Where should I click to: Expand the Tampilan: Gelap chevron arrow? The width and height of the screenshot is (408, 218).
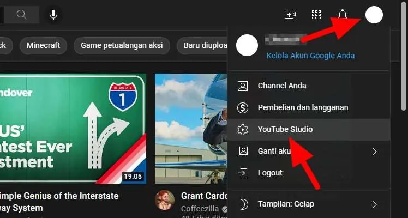click(374, 204)
